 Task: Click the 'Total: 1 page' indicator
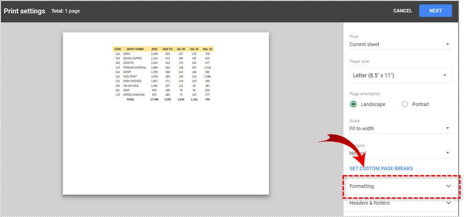[x=65, y=11]
